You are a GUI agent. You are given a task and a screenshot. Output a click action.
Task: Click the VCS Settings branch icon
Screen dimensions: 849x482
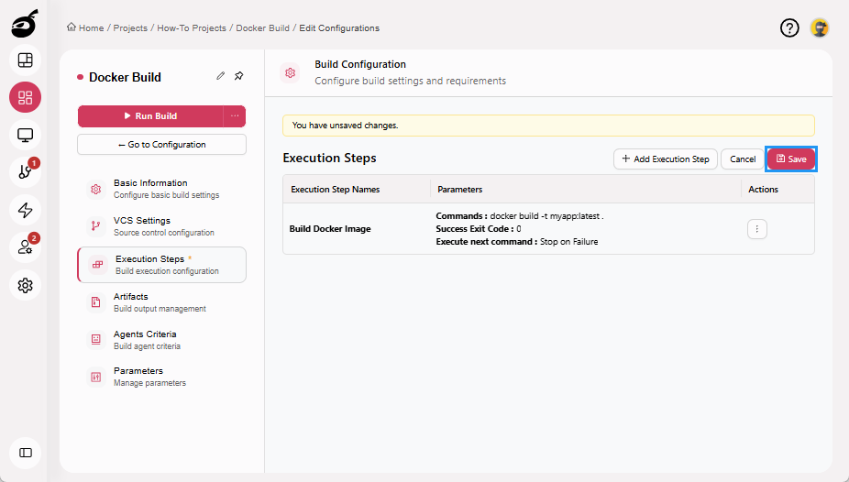click(x=96, y=226)
